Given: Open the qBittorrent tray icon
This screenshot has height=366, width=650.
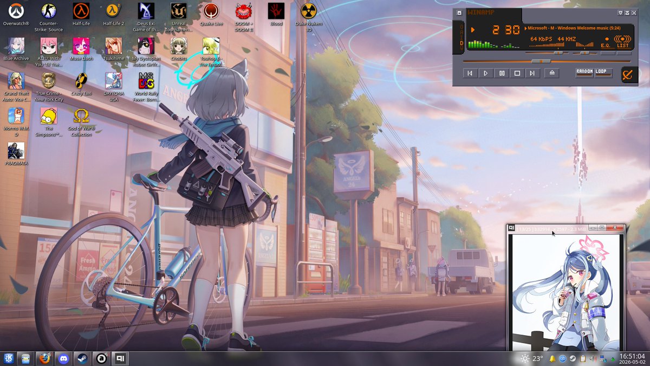Looking at the screenshot, I should [x=562, y=358].
